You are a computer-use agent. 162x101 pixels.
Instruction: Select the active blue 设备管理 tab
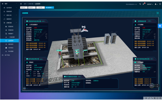click(49, 8)
